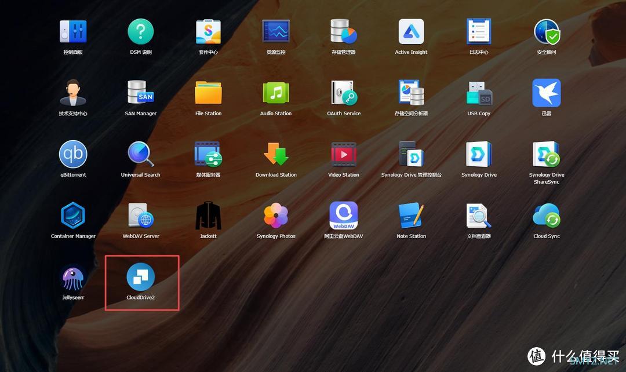The height and width of the screenshot is (372, 626).
Task: Open Jellyseerr
Action: [73, 277]
